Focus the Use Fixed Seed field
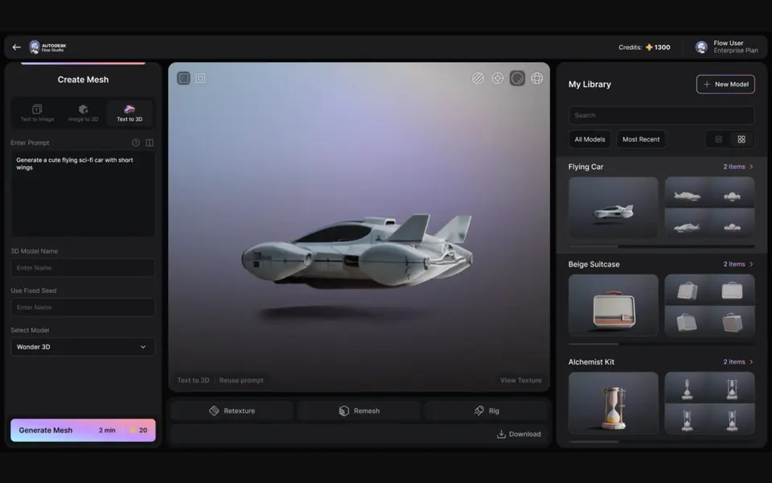Image resolution: width=772 pixels, height=483 pixels. [83, 307]
